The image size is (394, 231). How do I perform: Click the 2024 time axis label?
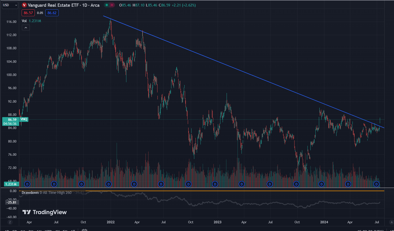324,222
